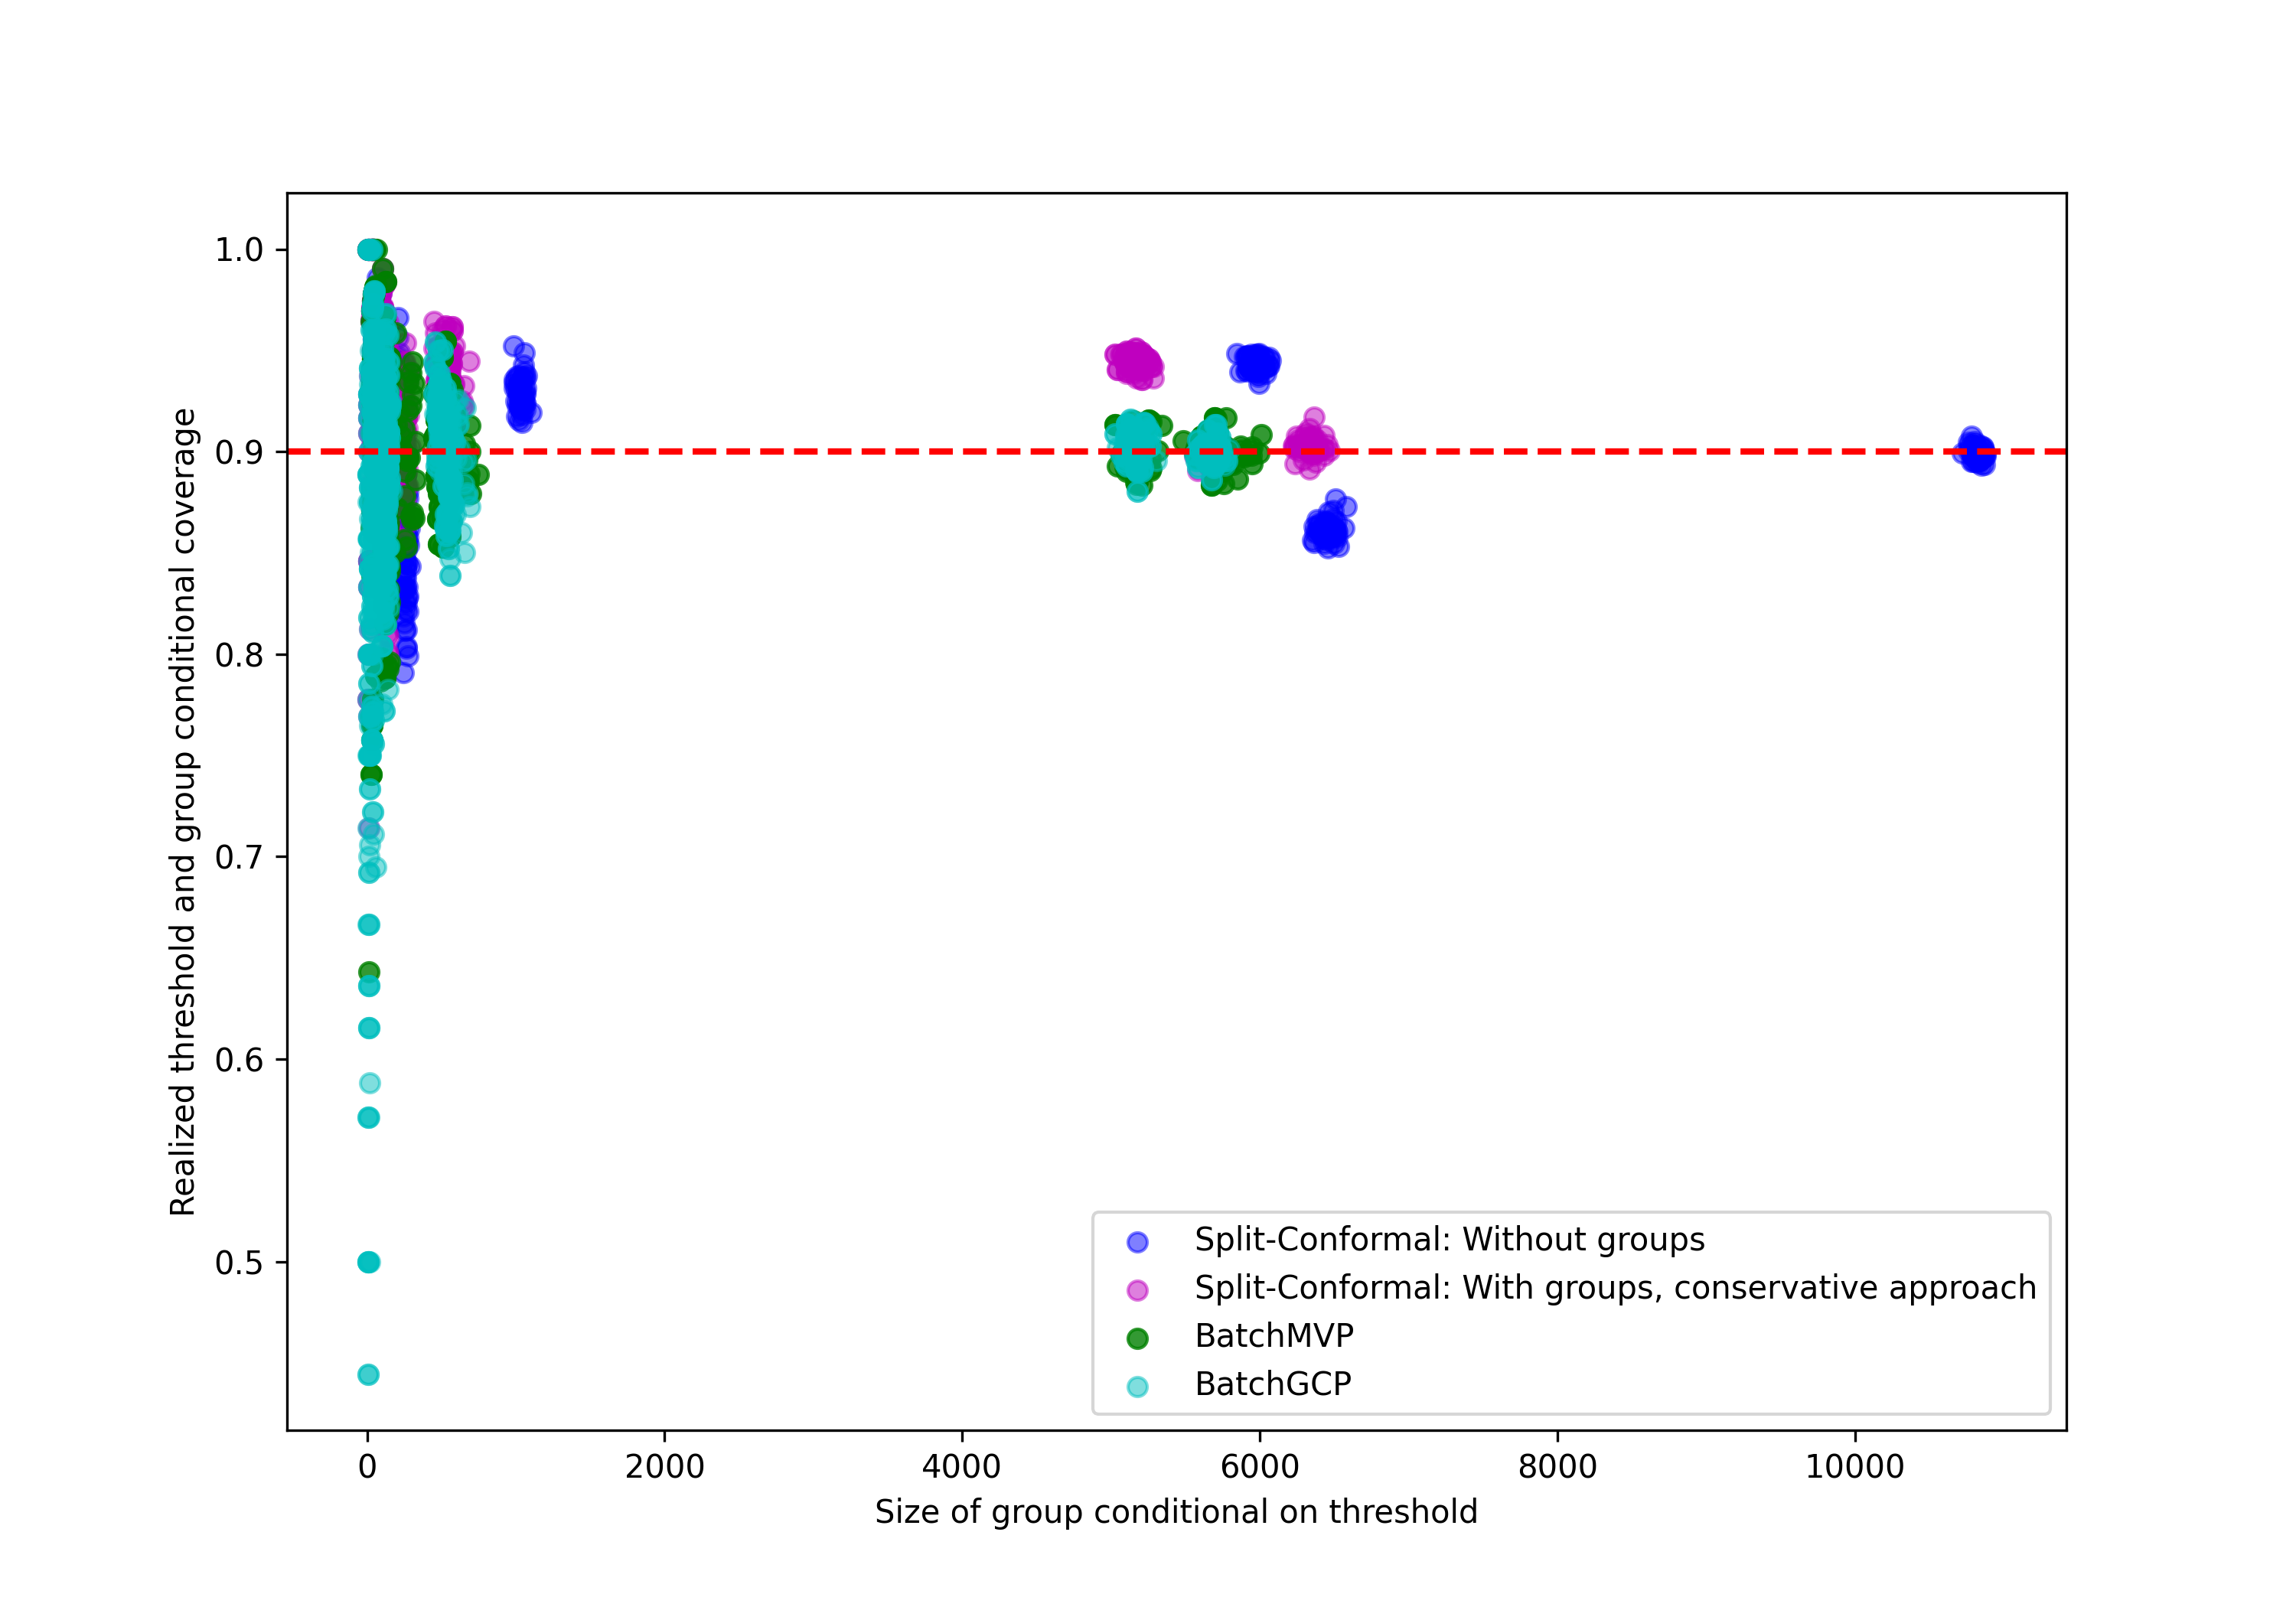Click the cyan BatchGCP legend marker

click(x=1137, y=1386)
